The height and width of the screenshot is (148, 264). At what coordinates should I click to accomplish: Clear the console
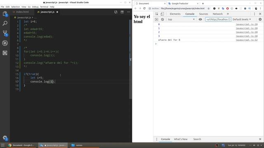coord(162,19)
